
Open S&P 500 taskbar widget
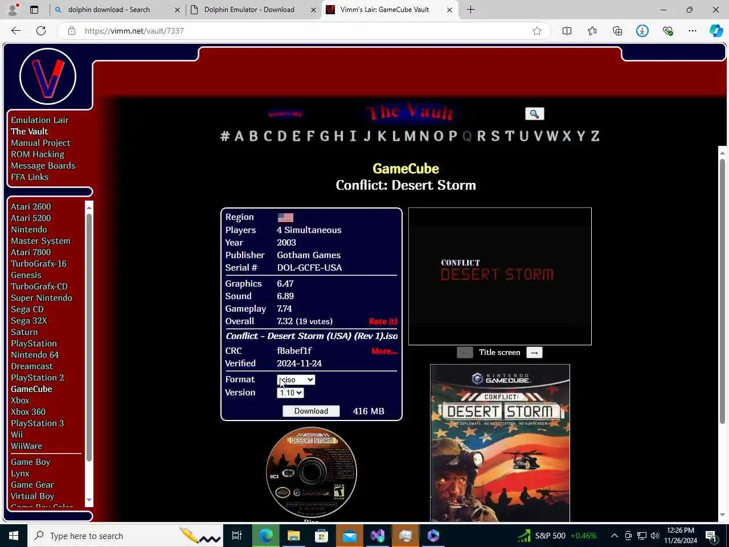point(557,536)
